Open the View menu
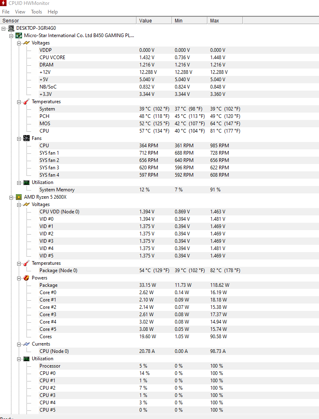 (20, 12)
